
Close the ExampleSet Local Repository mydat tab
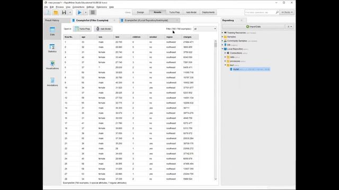point(177,20)
